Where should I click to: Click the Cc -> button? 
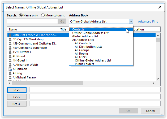17,97
